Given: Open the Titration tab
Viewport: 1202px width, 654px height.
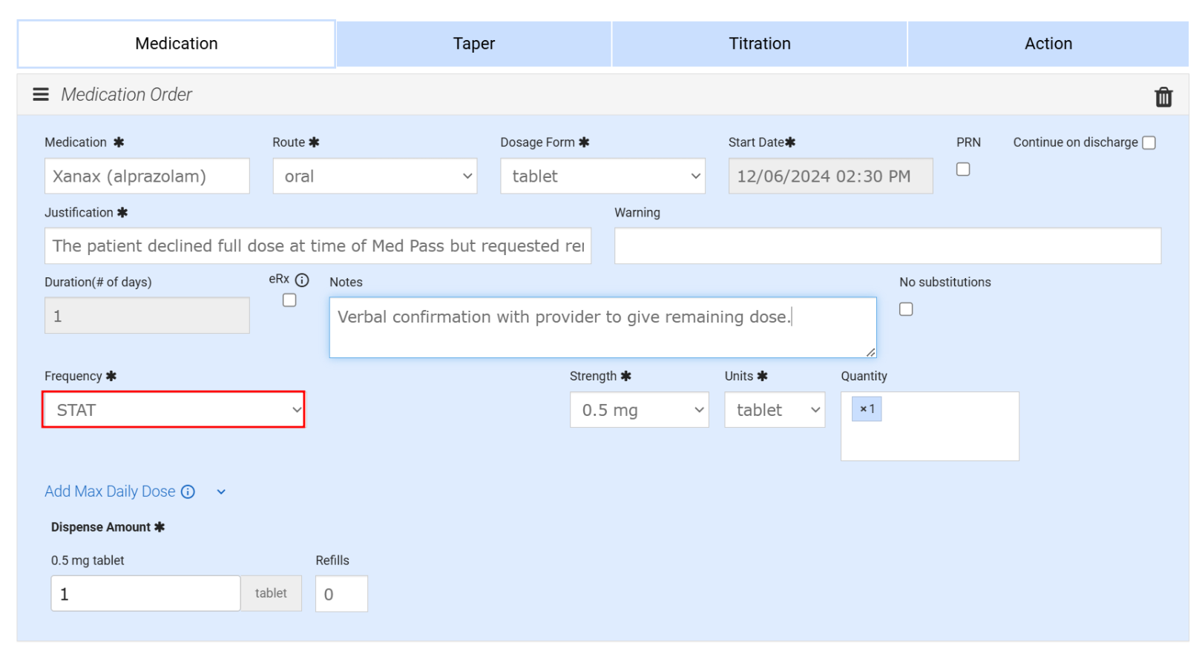Looking at the screenshot, I should click(x=759, y=44).
